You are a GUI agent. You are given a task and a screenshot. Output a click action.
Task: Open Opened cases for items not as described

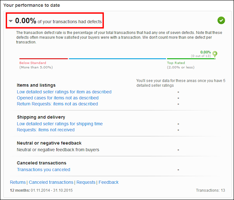[58, 98]
